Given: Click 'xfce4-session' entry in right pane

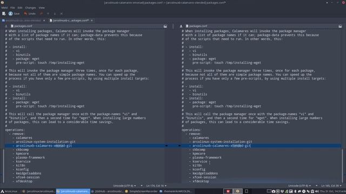Looking at the screenshot, I should (204, 177).
